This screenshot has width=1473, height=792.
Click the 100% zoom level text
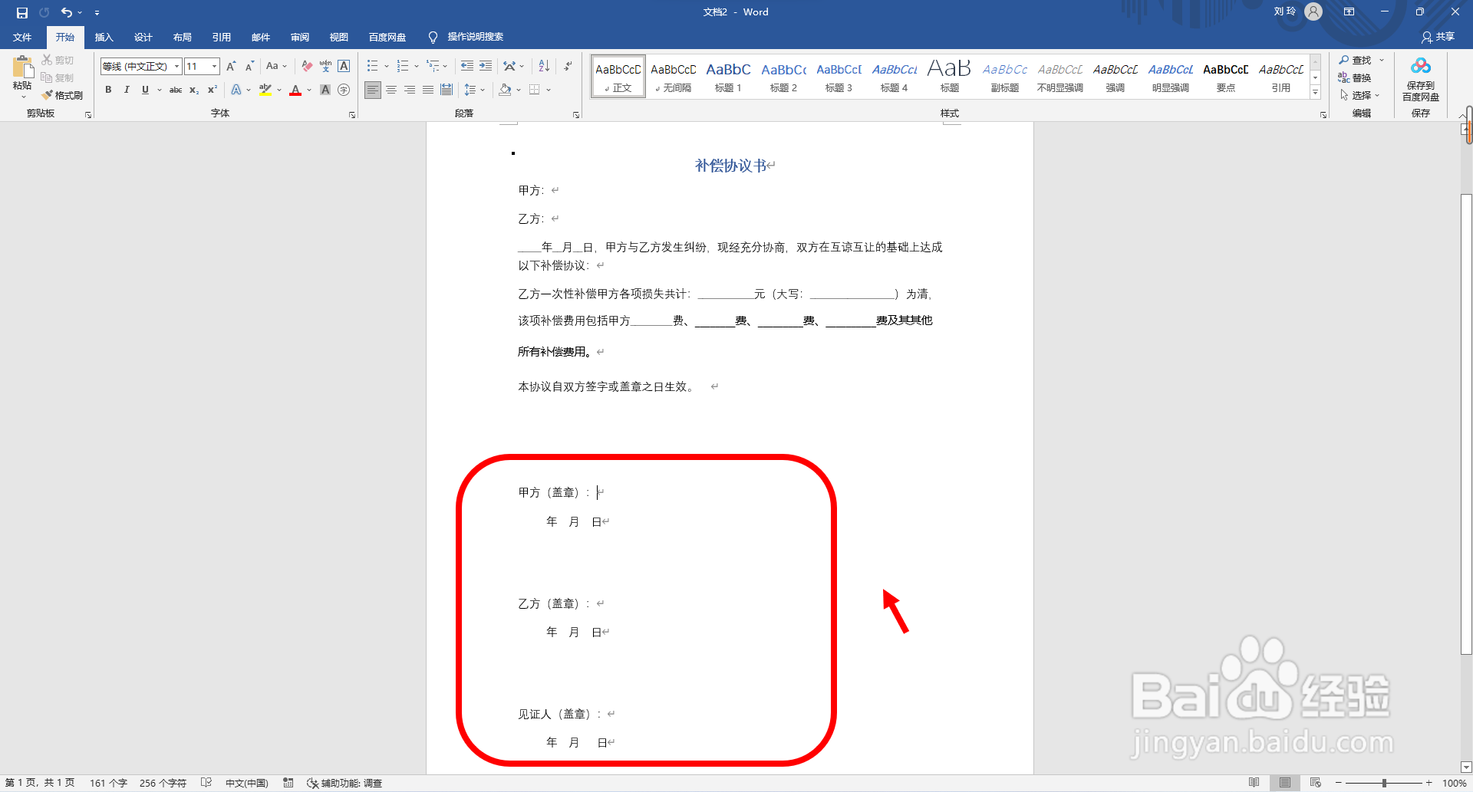1454,783
